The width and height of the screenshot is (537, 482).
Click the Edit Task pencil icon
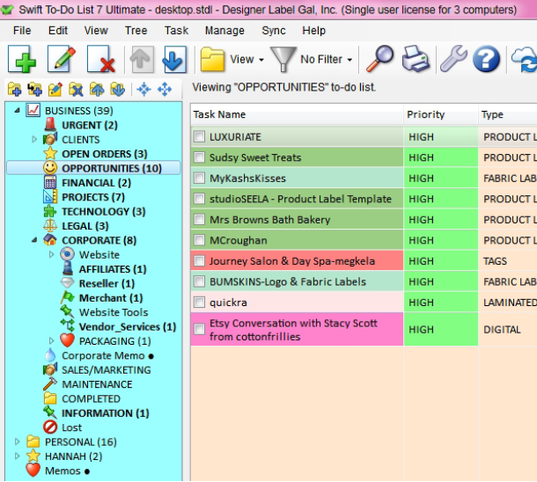tap(62, 59)
